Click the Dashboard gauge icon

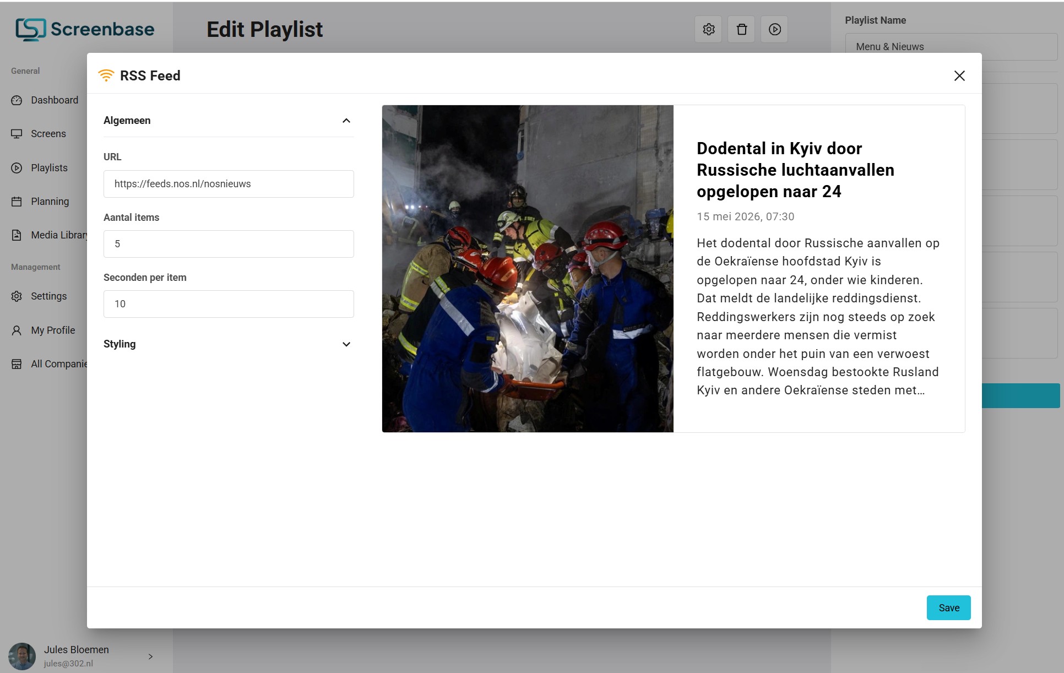pyautogui.click(x=17, y=100)
